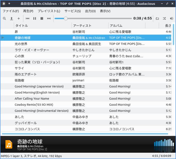Screen dimensions: 176x159
Task: Click the horizontal blue scrollbar under the playlist
Action: 85,134
